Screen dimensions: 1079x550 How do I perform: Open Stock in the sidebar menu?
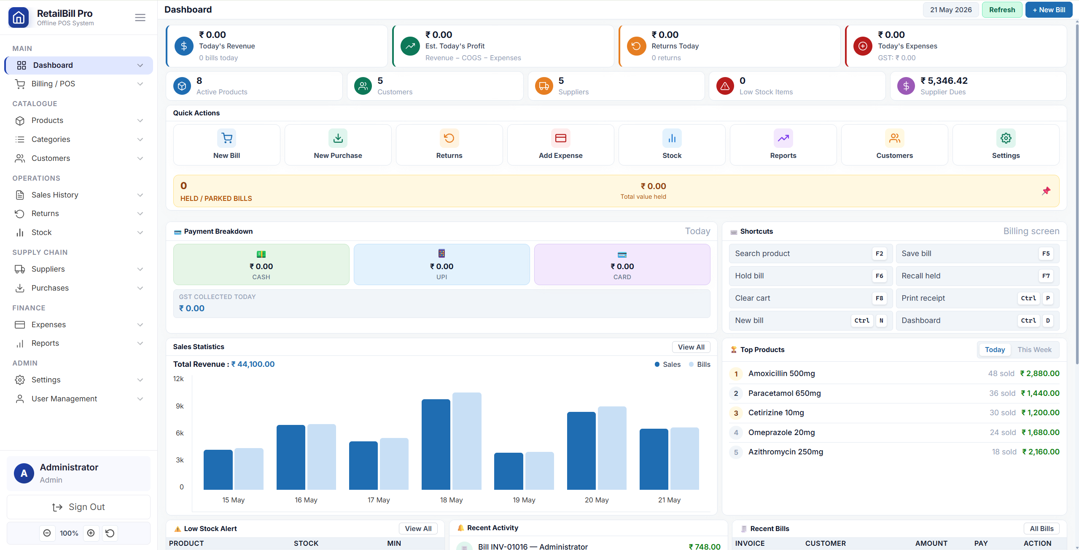click(x=79, y=232)
